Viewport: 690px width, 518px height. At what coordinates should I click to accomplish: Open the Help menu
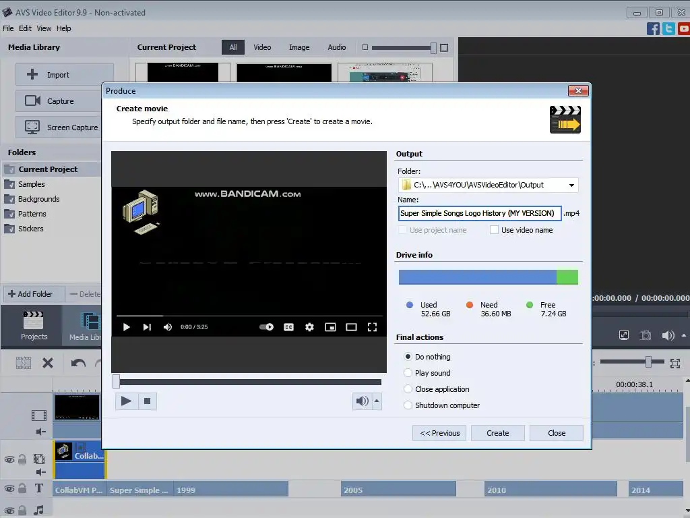point(63,28)
